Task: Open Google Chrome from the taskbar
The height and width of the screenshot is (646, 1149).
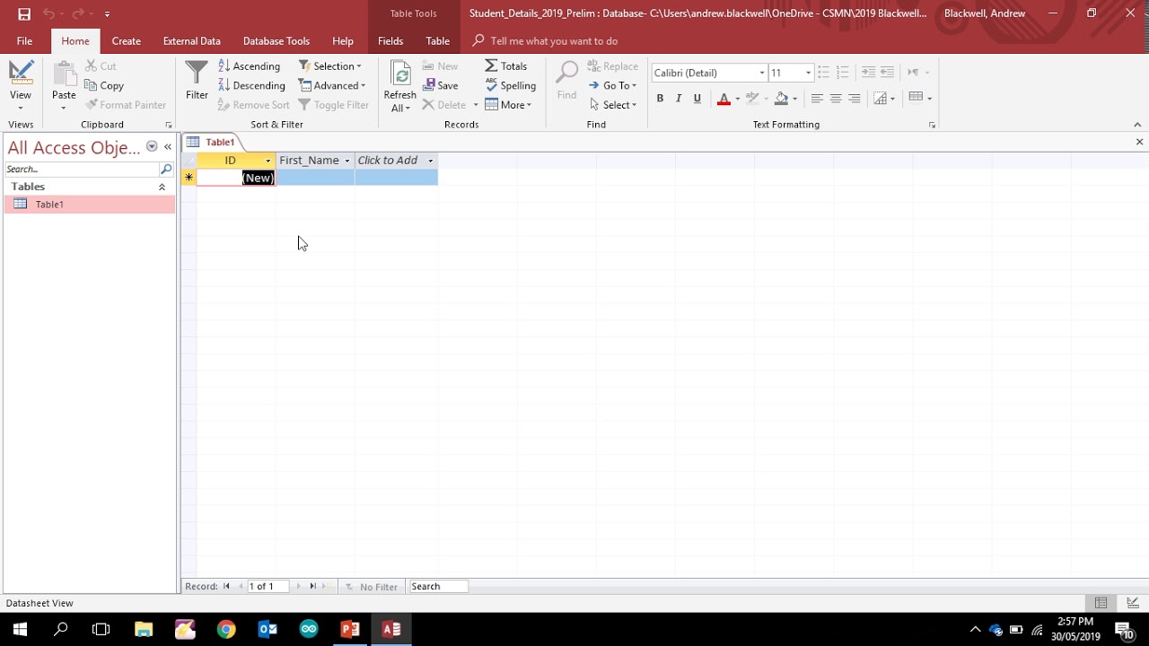Action: 226,629
